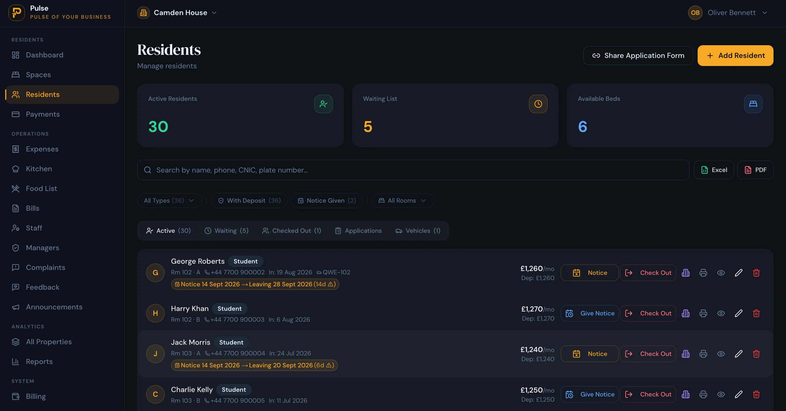This screenshot has height=411, width=786.
Task: Delete George Roberts using trash icon
Action: click(756, 273)
